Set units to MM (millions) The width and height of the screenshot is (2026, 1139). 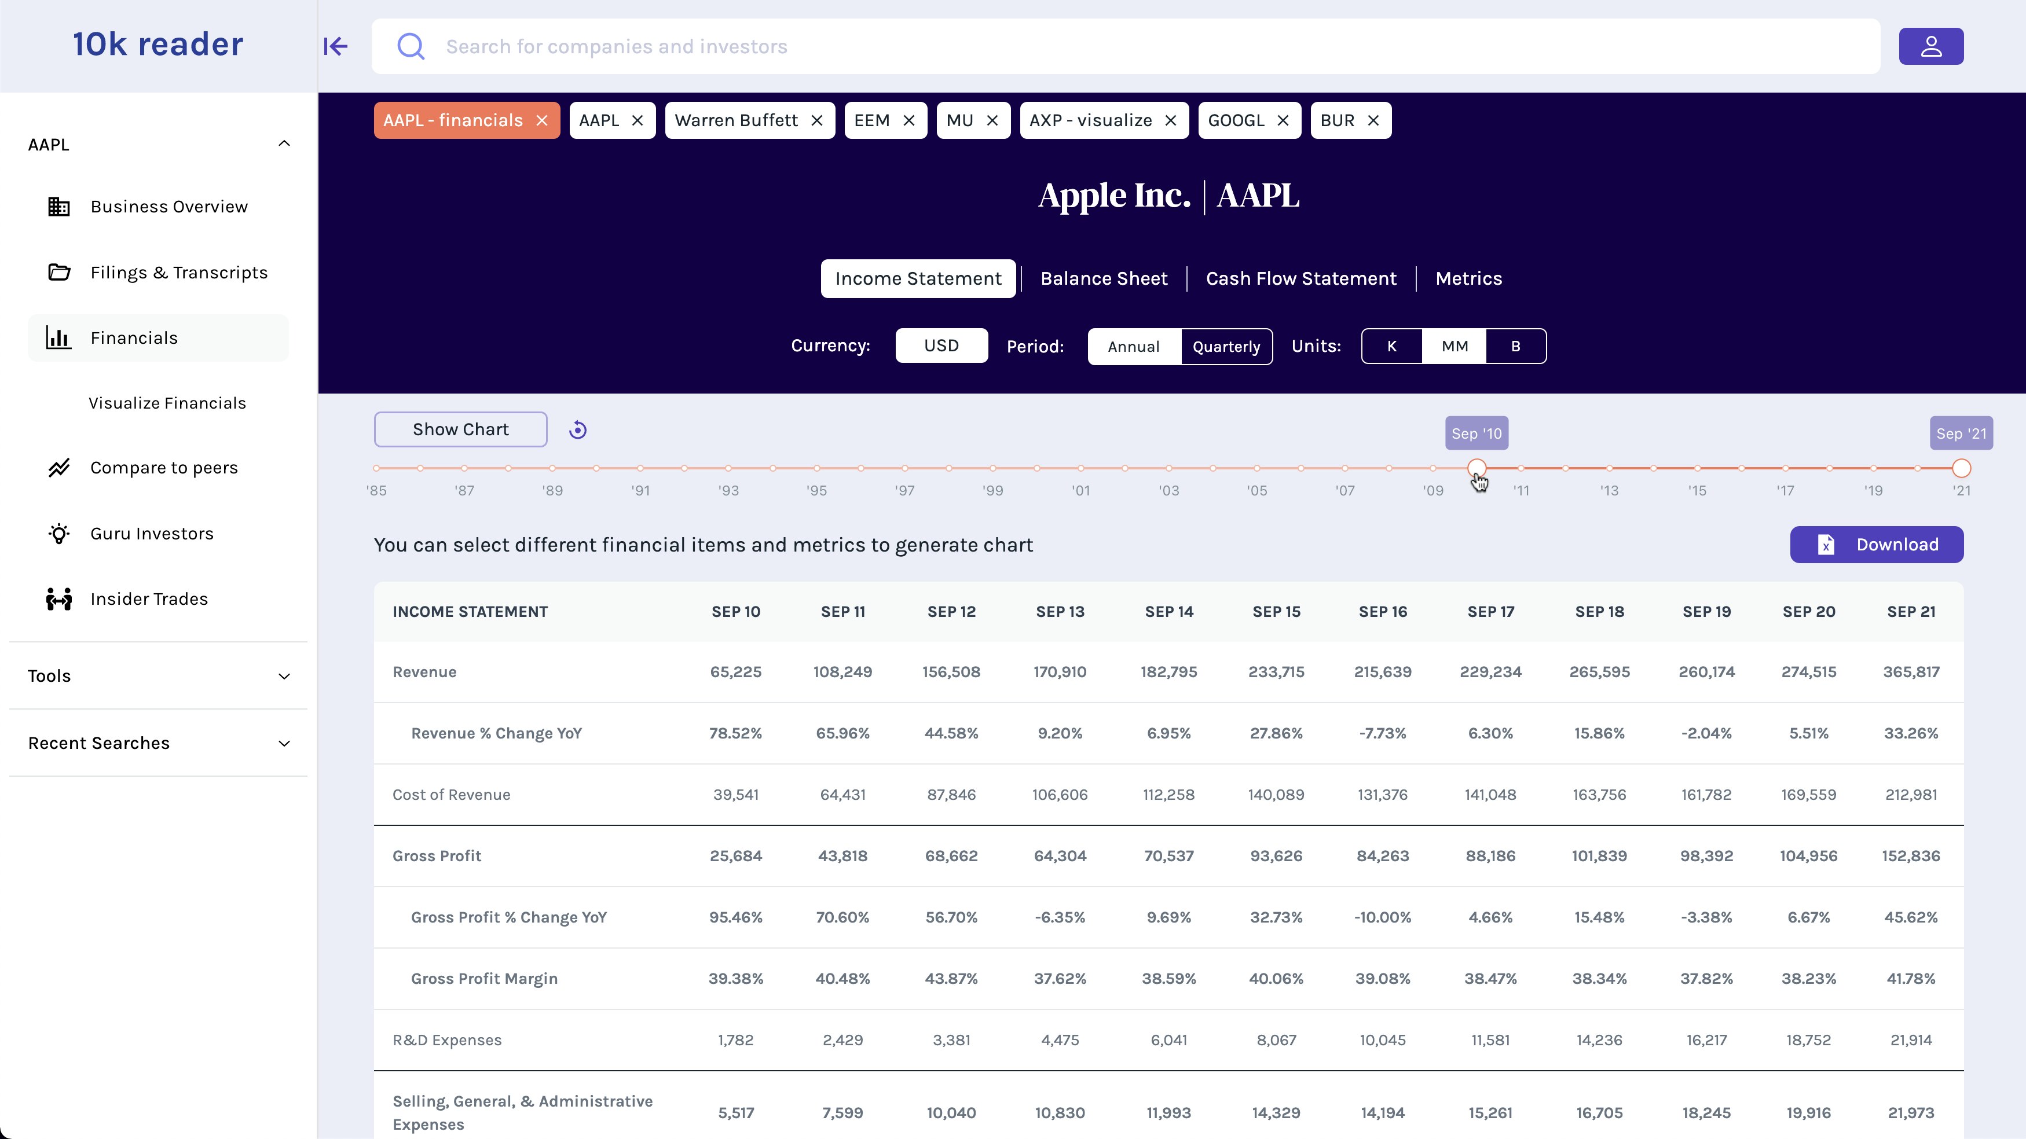pos(1455,346)
